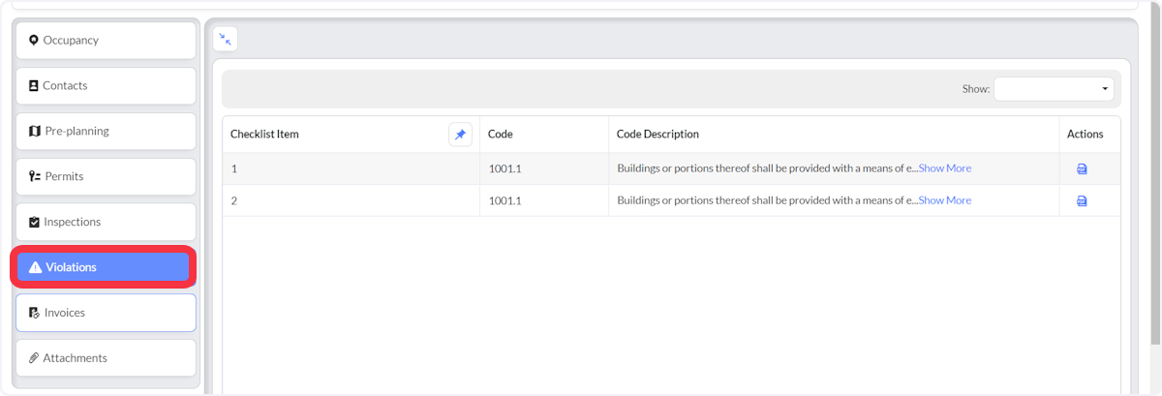
Task: Select the Code Description column header
Action: pos(657,135)
